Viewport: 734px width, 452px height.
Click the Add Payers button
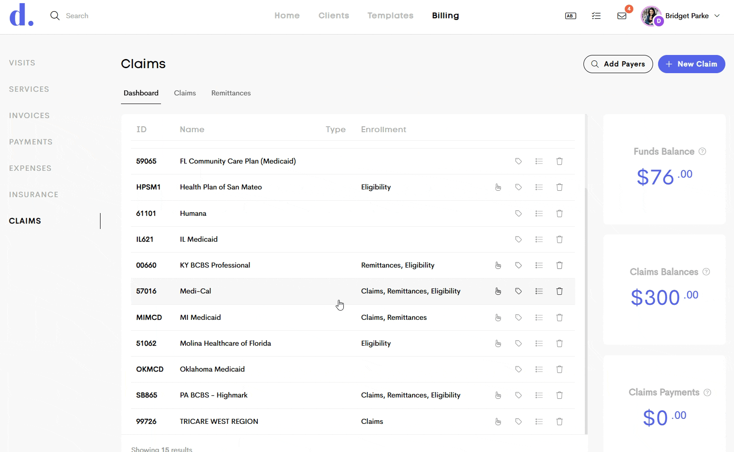[x=618, y=64]
